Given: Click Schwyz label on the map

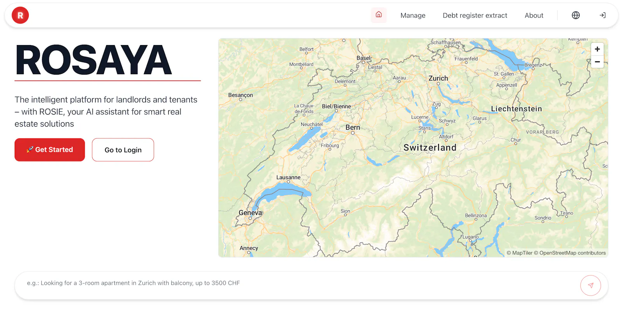Looking at the screenshot, I should 447,121.
